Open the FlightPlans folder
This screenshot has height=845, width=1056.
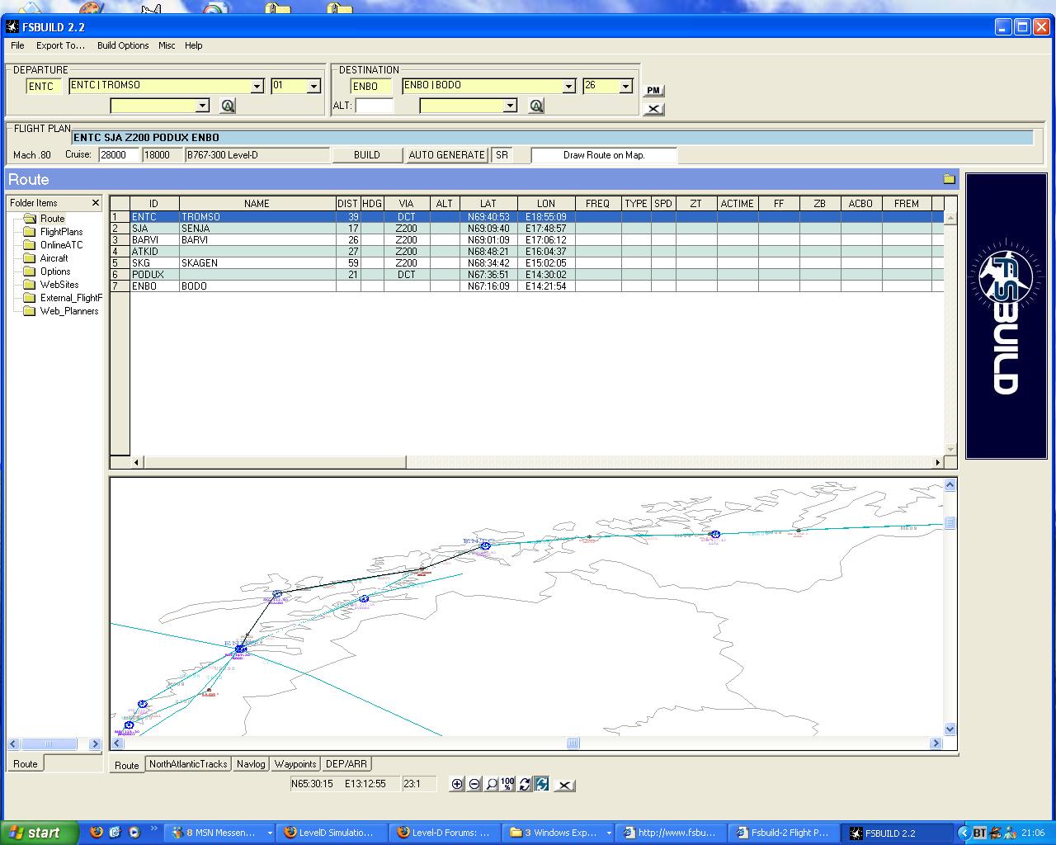click(x=61, y=232)
